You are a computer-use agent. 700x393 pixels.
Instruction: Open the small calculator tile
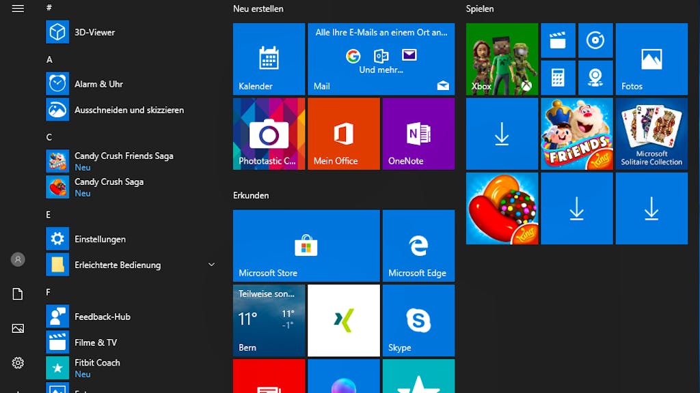tap(558, 78)
